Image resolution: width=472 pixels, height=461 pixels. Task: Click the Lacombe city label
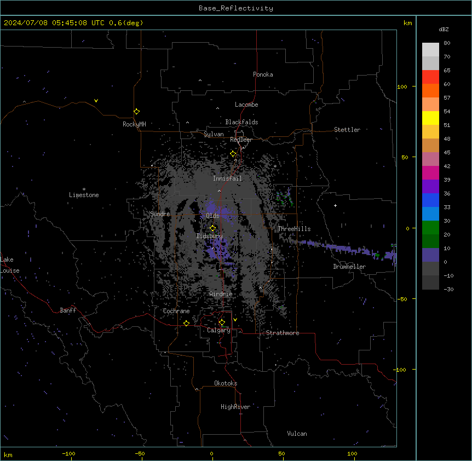246,105
